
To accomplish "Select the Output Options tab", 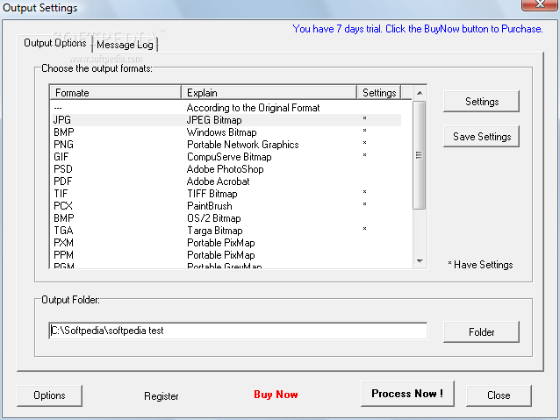I will pyautogui.click(x=55, y=43).
